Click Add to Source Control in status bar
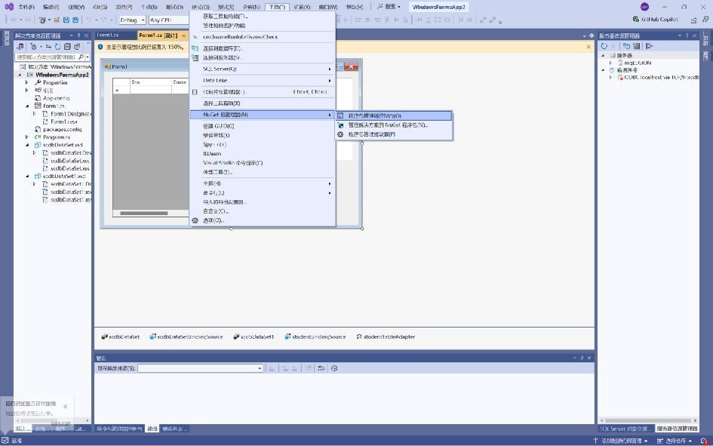This screenshot has height=446, width=713. tap(619, 441)
